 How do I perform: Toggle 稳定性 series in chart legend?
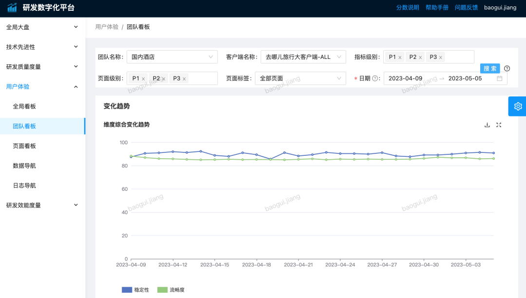(x=135, y=290)
